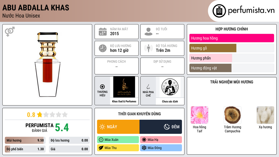The width and height of the screenshot is (279, 157).
Task: Click the sillage figure icon beside Độ Toả Hương
Action: (148, 48)
